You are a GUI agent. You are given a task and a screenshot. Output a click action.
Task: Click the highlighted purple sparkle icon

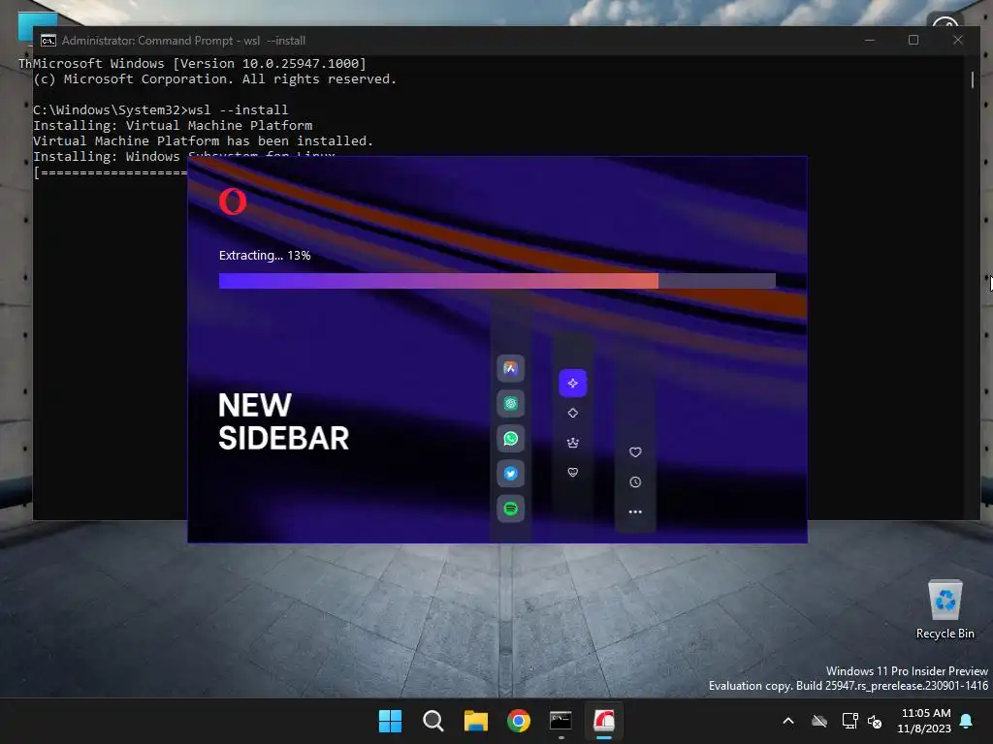pyautogui.click(x=572, y=384)
